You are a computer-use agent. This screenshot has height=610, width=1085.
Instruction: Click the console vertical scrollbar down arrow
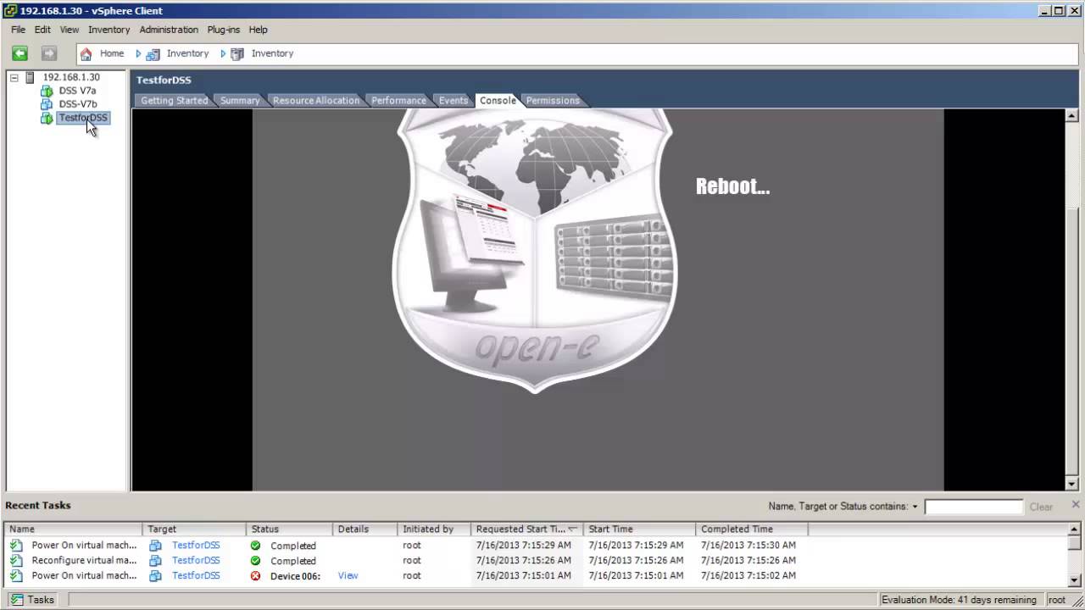1071,484
